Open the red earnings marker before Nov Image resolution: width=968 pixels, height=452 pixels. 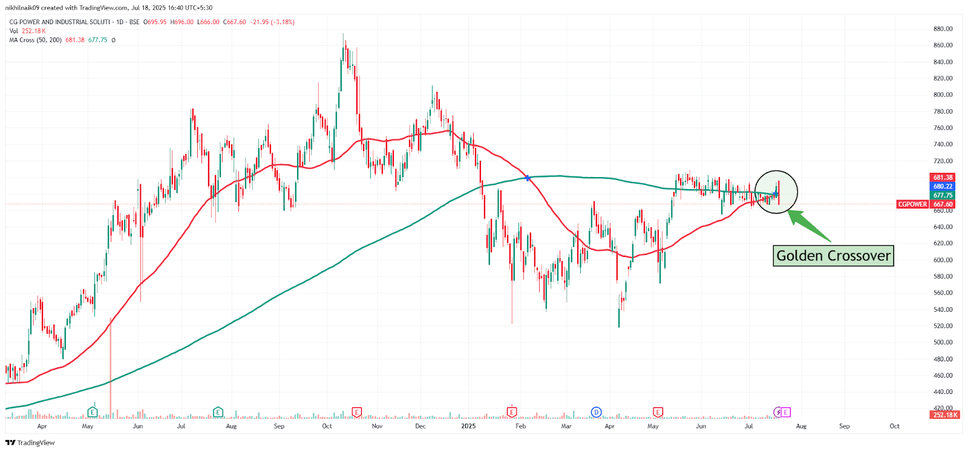coord(357,412)
